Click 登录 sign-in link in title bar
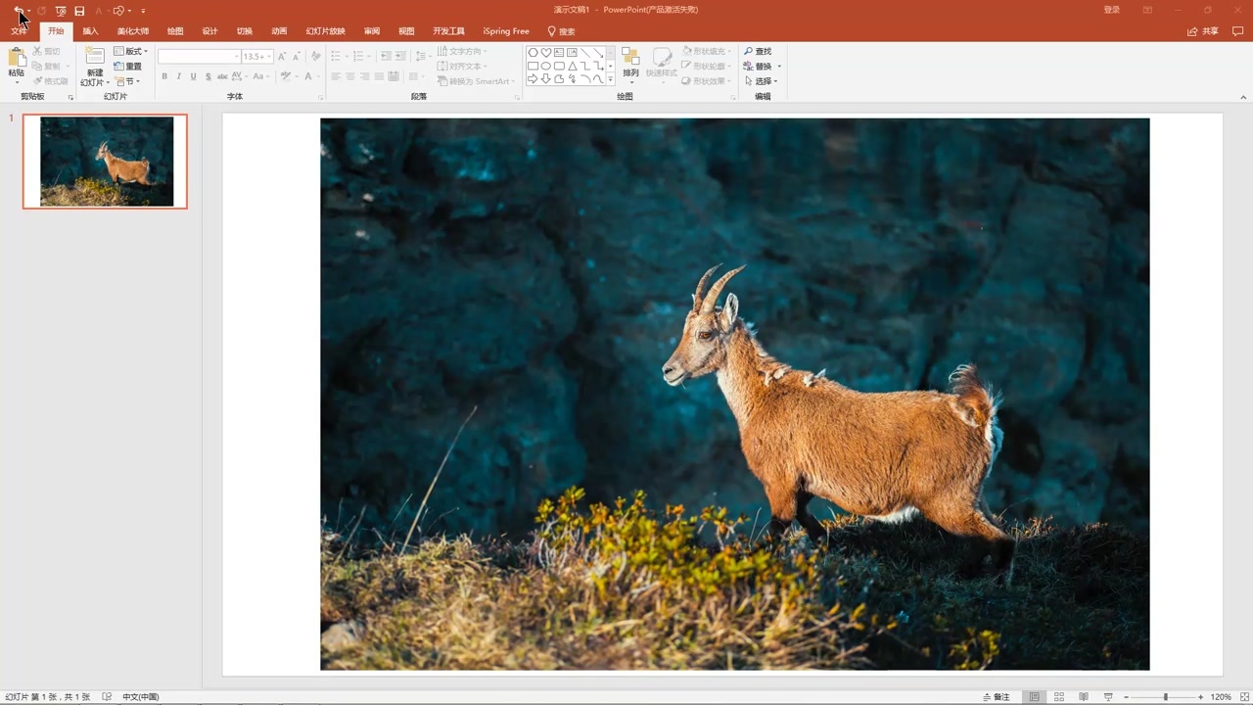1253x705 pixels. pyautogui.click(x=1112, y=10)
